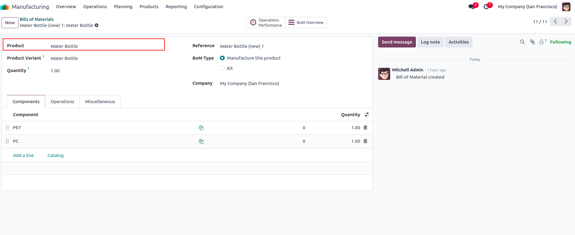Open the Miscellaneous tab
The image size is (575, 235).
tap(100, 102)
